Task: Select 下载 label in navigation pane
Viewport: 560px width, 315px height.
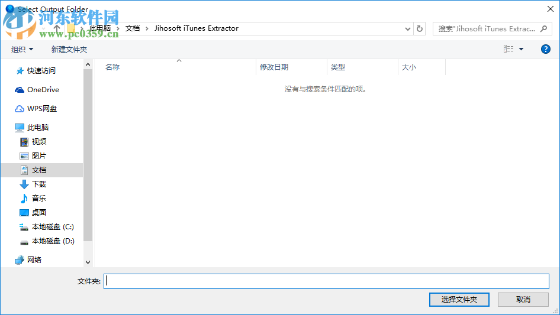Action: [x=39, y=184]
